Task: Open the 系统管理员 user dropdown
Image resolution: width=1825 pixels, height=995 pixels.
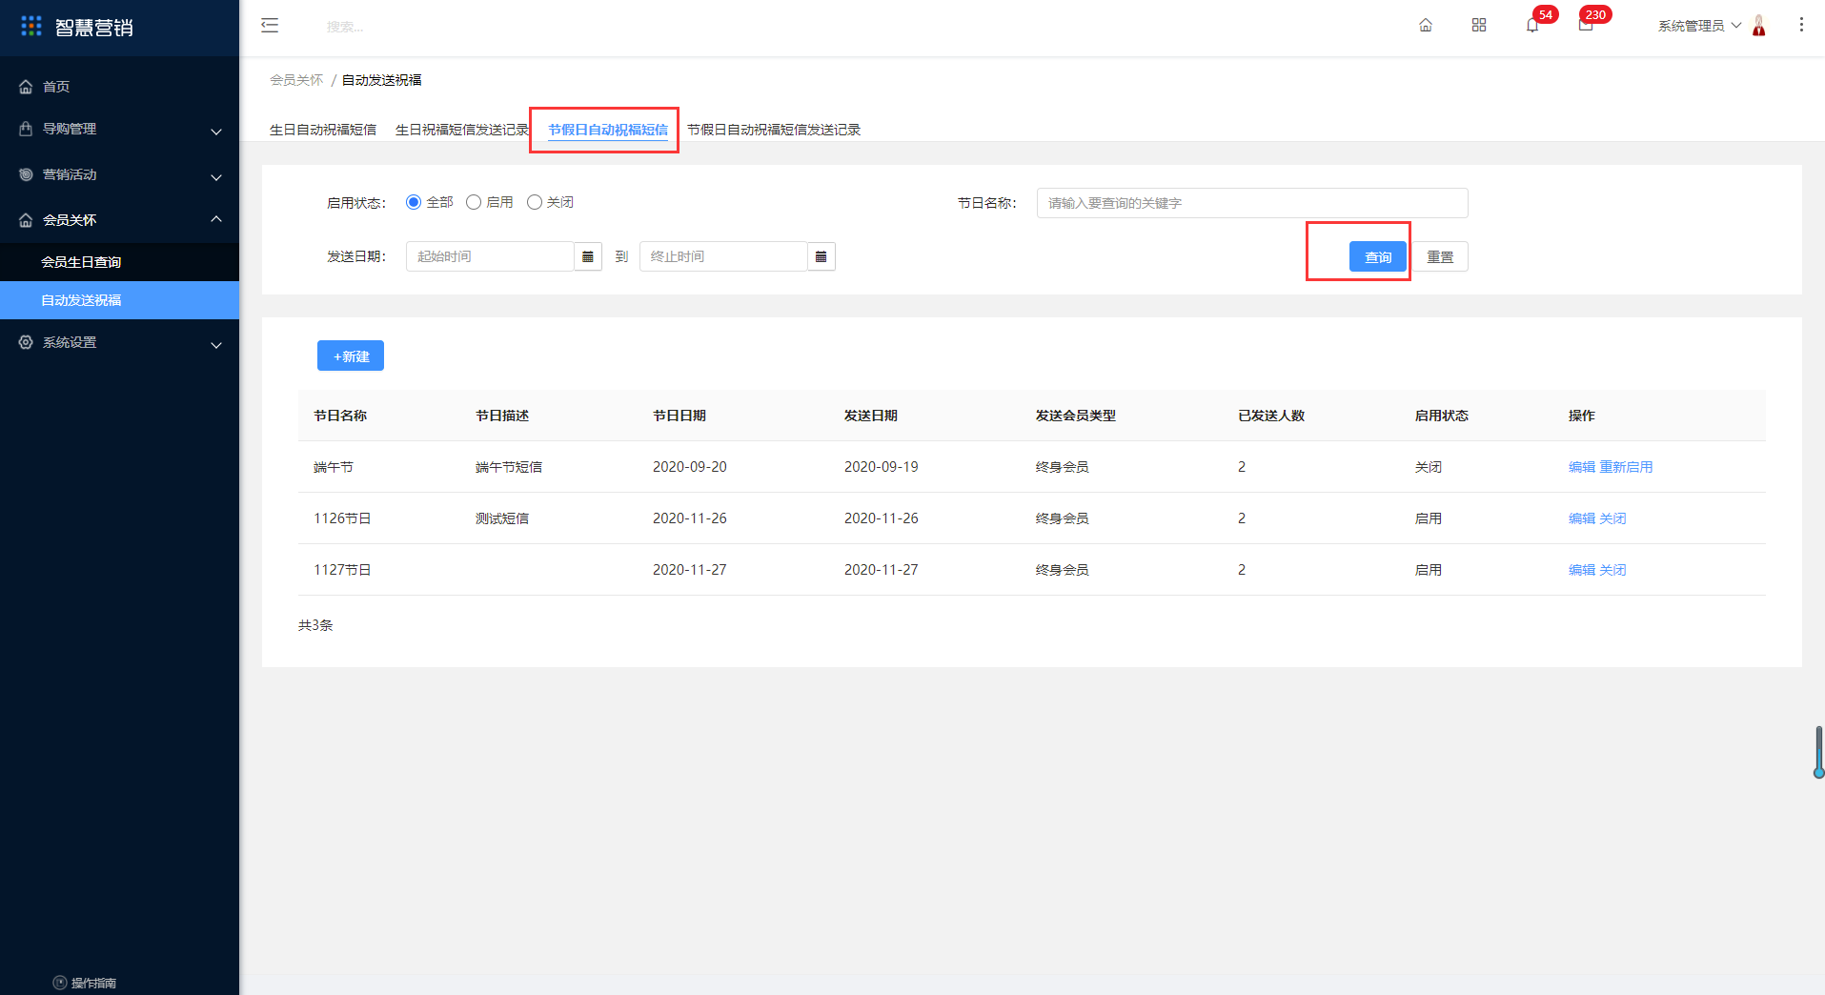Action: tap(1699, 26)
